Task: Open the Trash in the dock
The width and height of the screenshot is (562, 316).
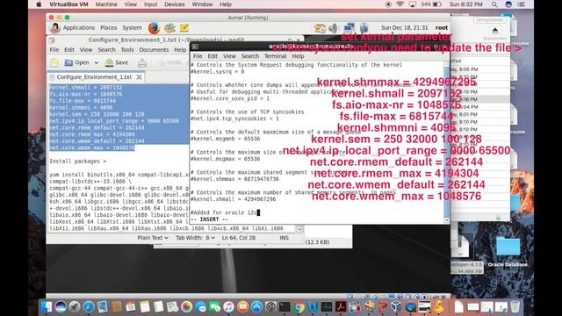Action: point(515,306)
